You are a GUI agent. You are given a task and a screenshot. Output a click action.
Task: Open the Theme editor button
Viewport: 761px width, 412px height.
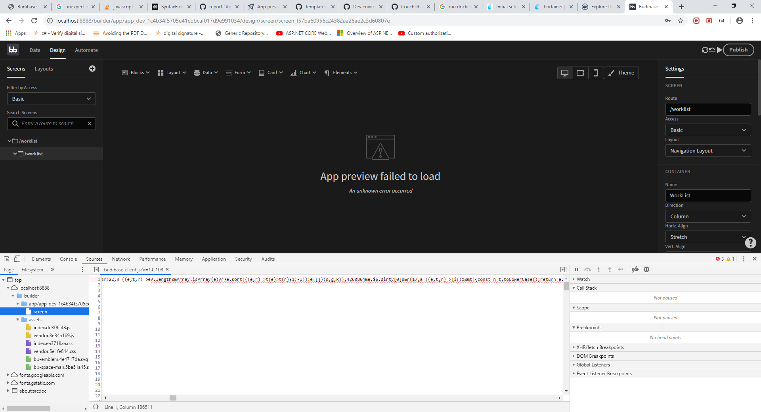point(621,73)
